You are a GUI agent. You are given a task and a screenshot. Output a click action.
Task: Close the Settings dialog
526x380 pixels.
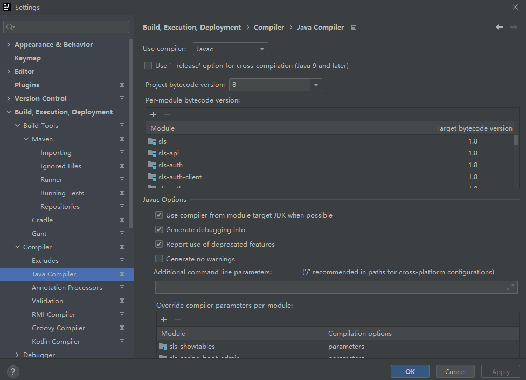(x=515, y=7)
